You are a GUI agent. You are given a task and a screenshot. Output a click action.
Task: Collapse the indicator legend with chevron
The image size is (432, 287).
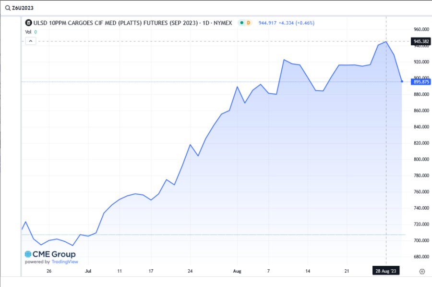(30, 41)
